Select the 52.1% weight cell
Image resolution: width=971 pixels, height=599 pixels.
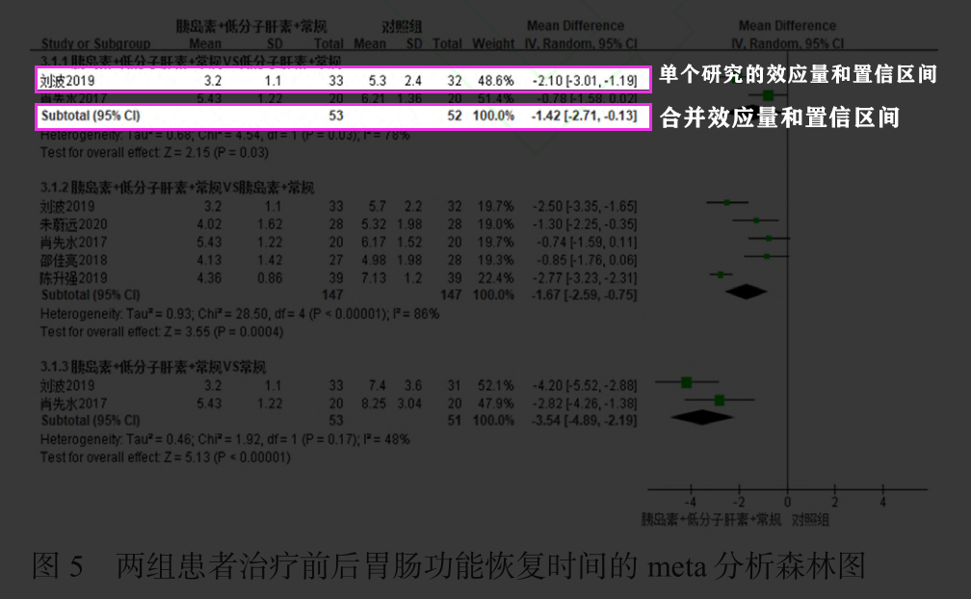[x=495, y=385]
